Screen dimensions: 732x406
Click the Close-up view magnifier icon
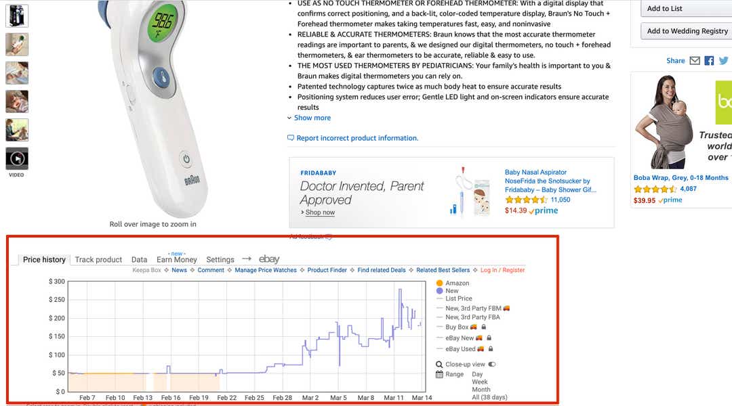tap(439, 365)
